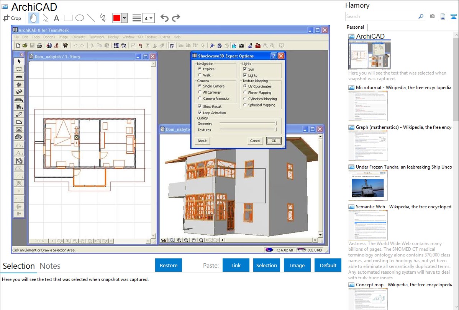Switch to the Selection tab

[x=19, y=266]
